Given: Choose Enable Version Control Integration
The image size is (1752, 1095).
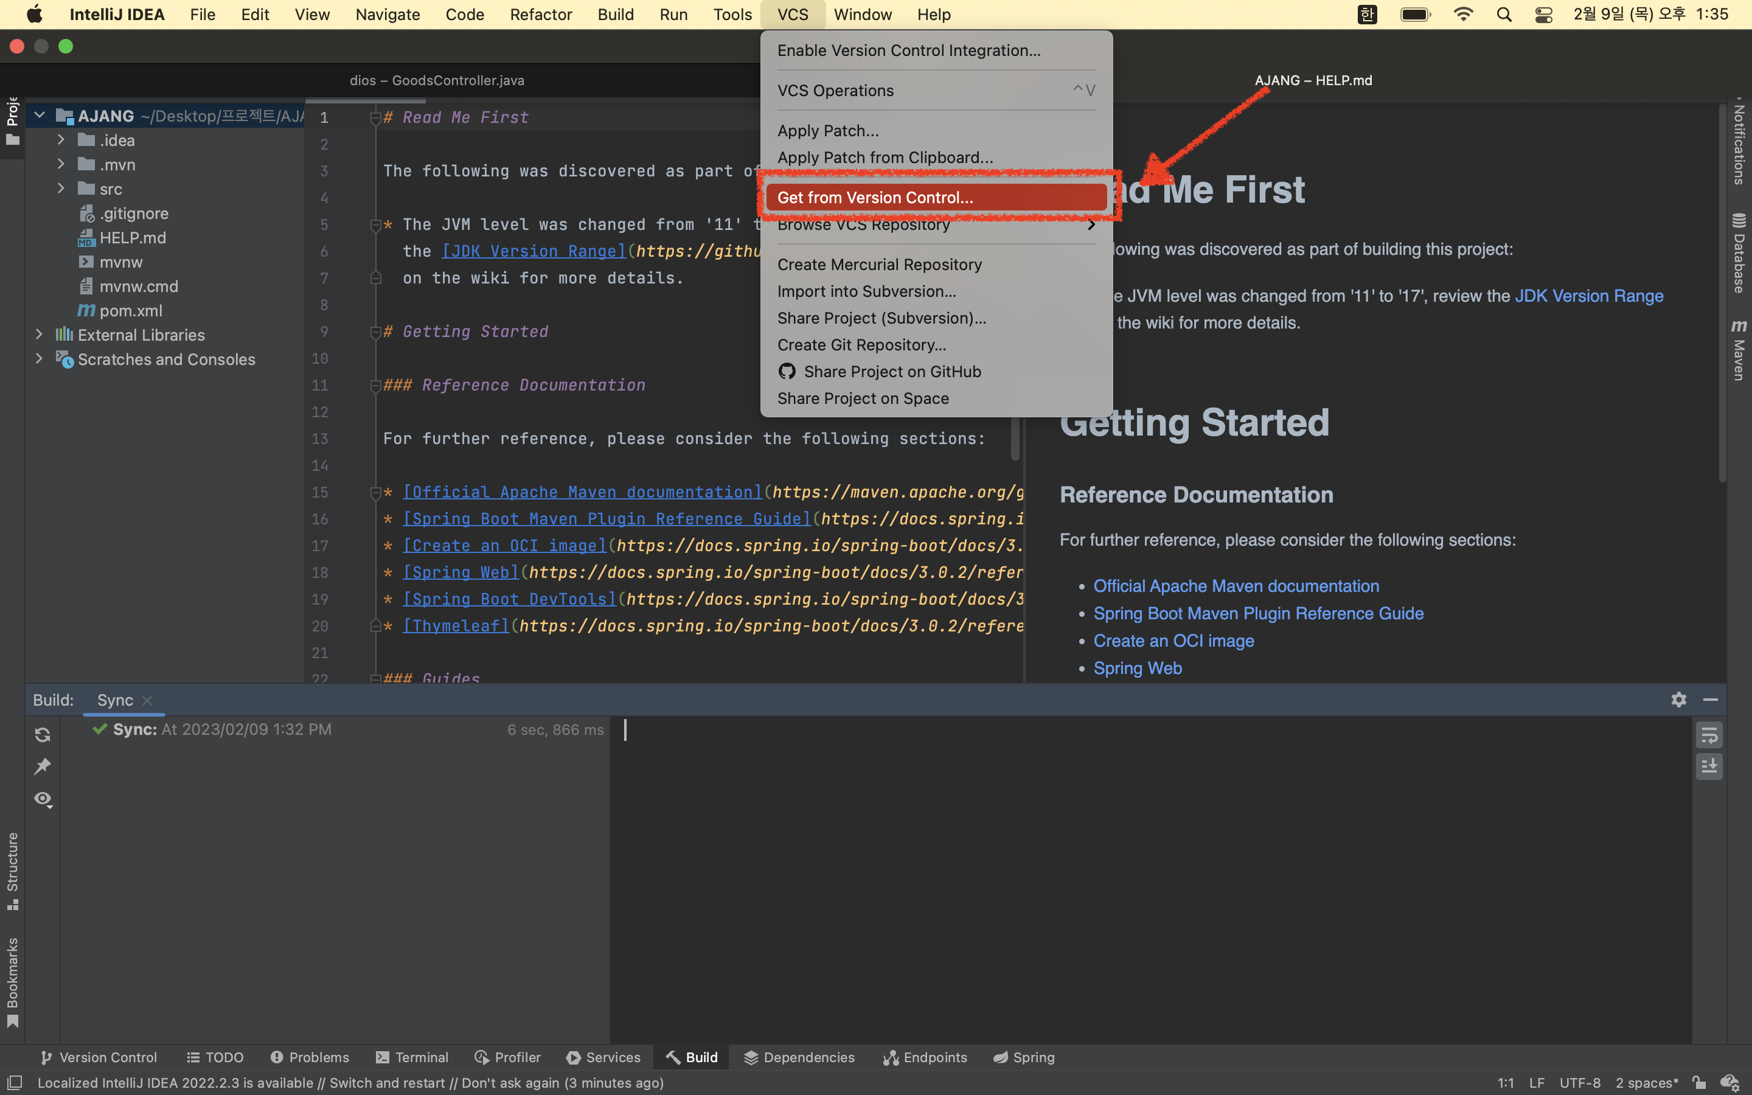Looking at the screenshot, I should [936, 50].
